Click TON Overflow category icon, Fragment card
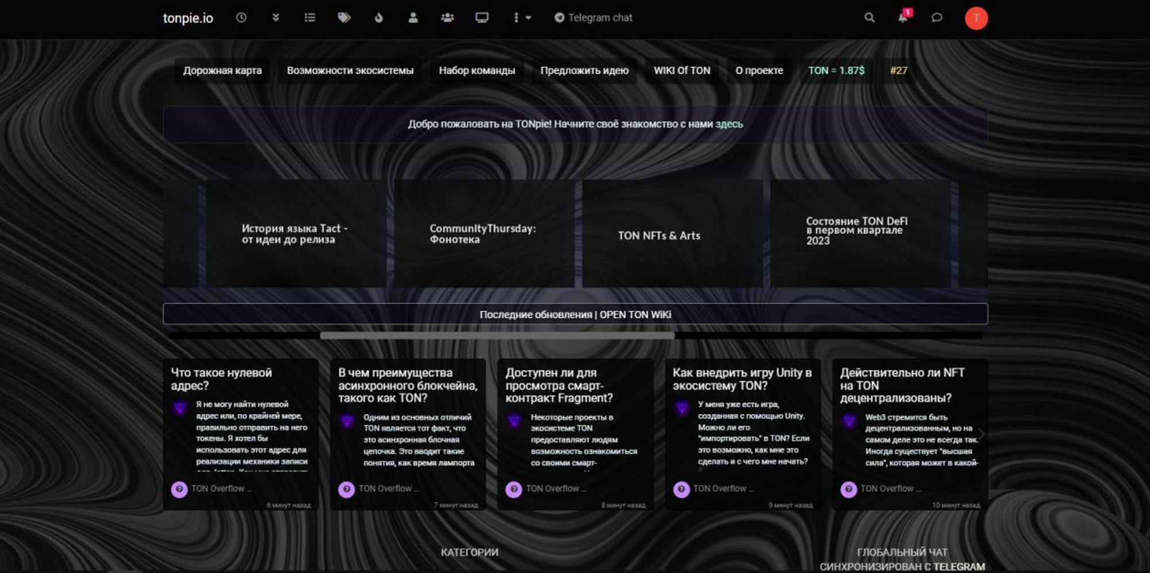1150x573 pixels. (514, 489)
